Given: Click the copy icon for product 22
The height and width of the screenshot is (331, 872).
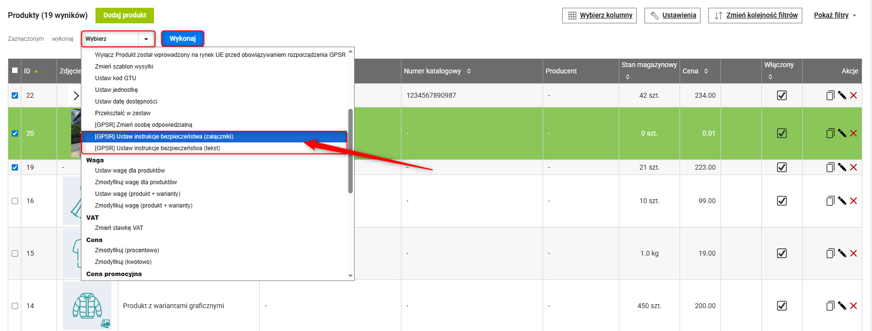Looking at the screenshot, I should 830,95.
